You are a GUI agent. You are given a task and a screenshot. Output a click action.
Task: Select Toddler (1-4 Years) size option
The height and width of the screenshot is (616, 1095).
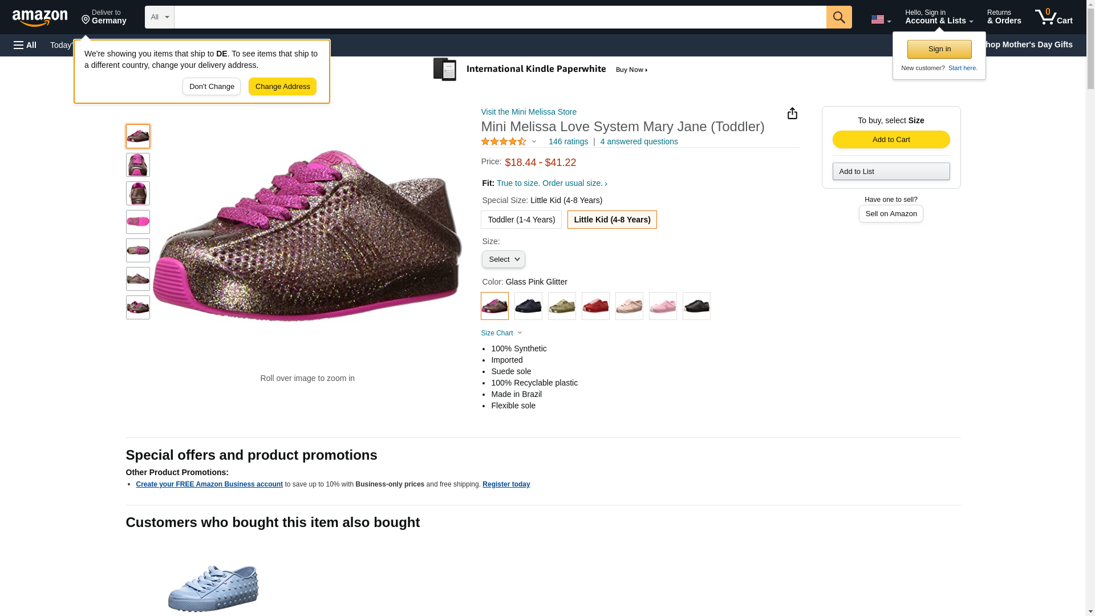[x=521, y=220]
